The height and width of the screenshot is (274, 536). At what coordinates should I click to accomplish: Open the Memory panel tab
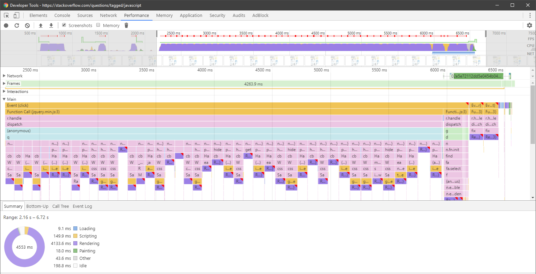click(164, 15)
